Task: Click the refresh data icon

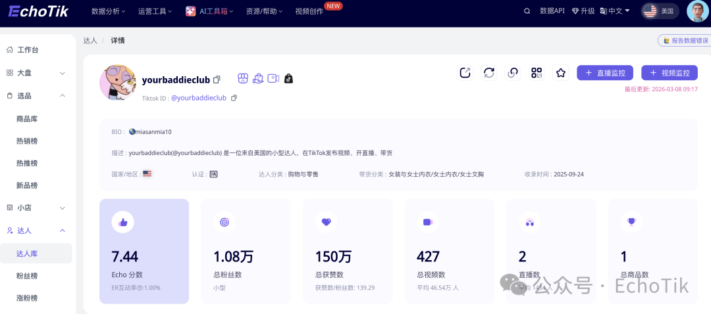Action: coord(488,72)
